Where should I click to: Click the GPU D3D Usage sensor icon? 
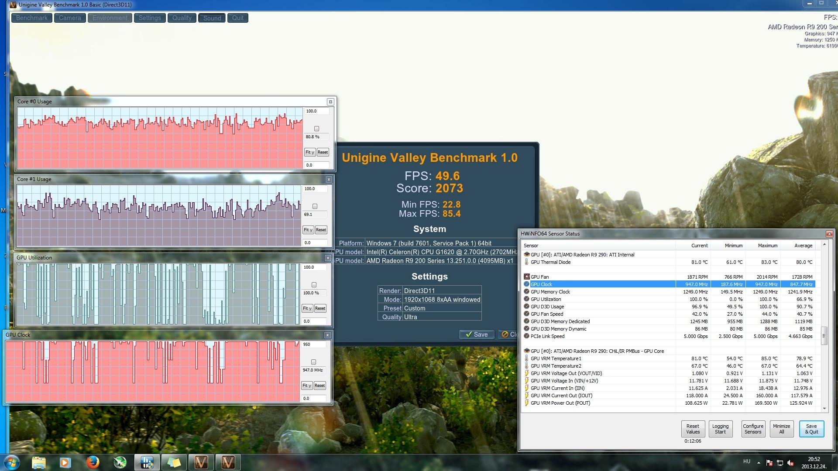[526, 307]
